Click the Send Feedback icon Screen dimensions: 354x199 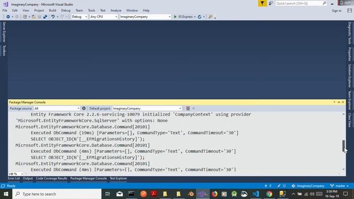click(270, 3)
